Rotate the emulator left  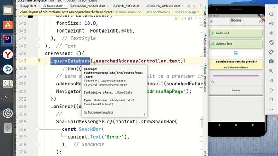click(x=271, y=42)
